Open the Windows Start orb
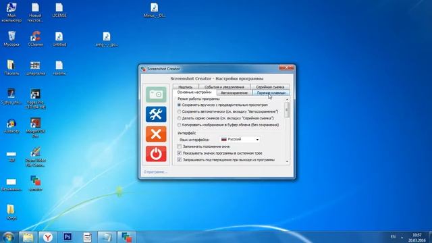 (x=8, y=237)
